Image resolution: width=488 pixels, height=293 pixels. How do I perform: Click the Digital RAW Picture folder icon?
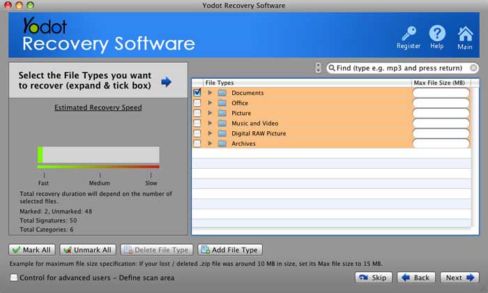click(222, 133)
